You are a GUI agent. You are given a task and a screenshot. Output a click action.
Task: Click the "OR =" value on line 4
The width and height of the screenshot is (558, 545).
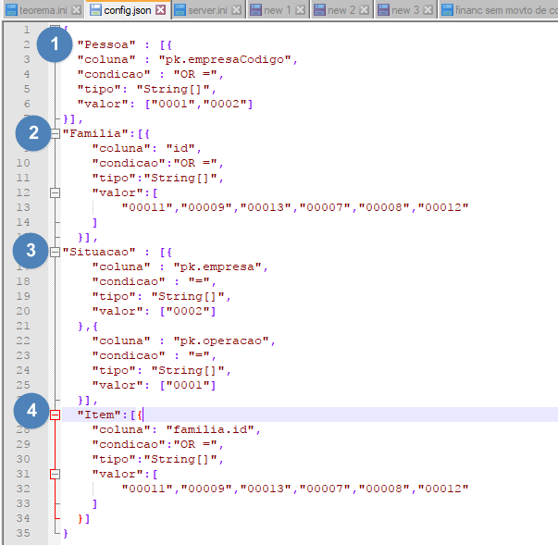[x=195, y=74]
